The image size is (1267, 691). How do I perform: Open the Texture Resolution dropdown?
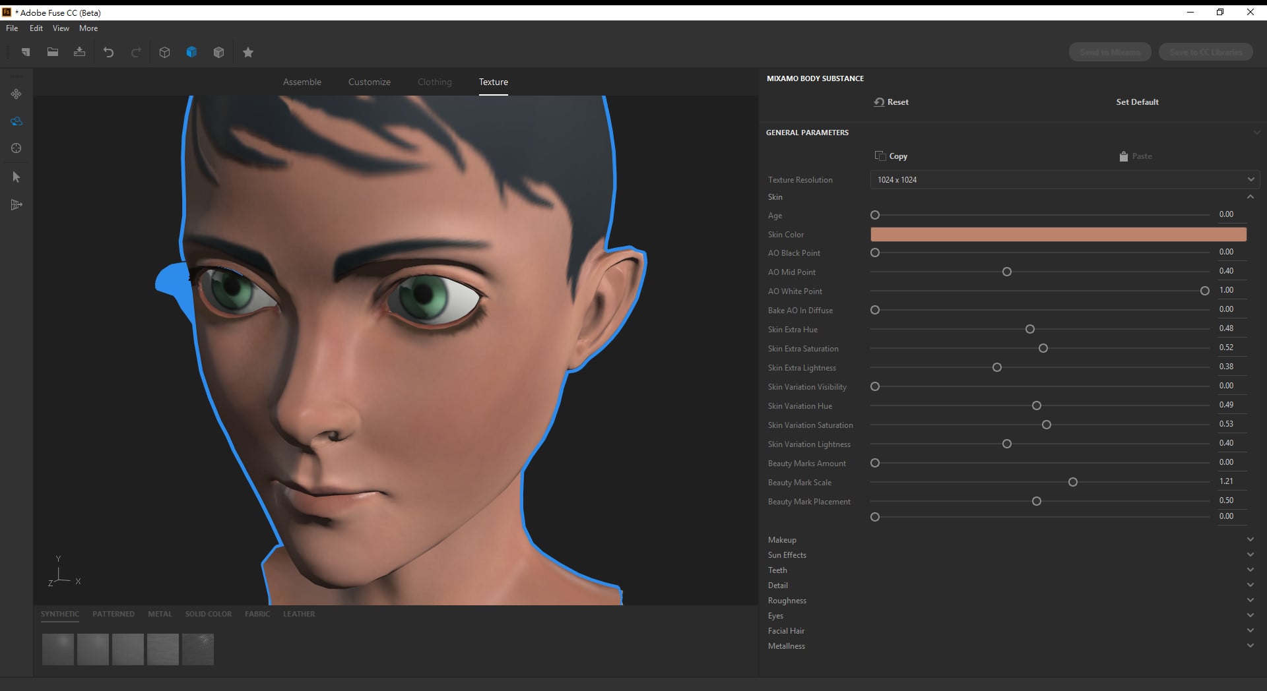pyautogui.click(x=1064, y=179)
